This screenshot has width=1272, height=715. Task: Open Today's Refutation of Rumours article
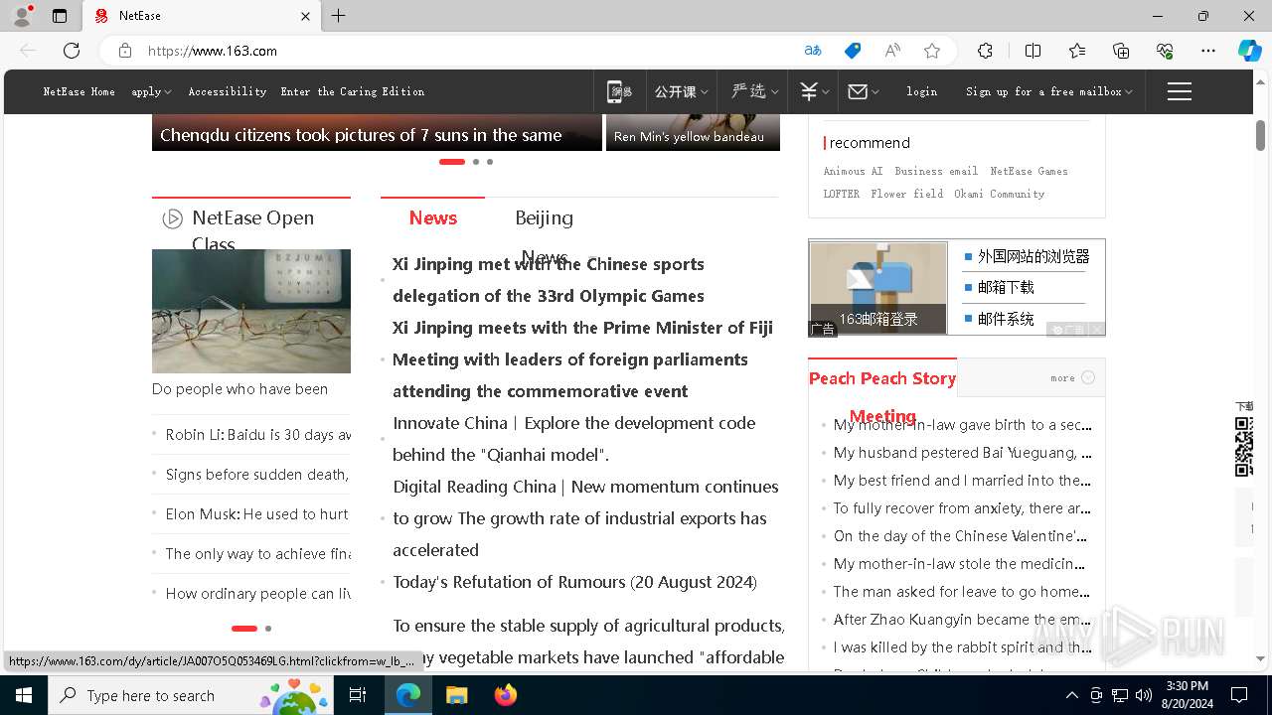pos(574,582)
